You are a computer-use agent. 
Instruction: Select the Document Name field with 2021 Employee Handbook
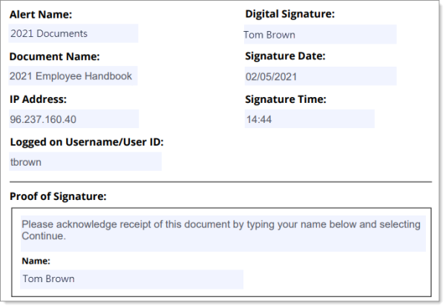click(73, 76)
